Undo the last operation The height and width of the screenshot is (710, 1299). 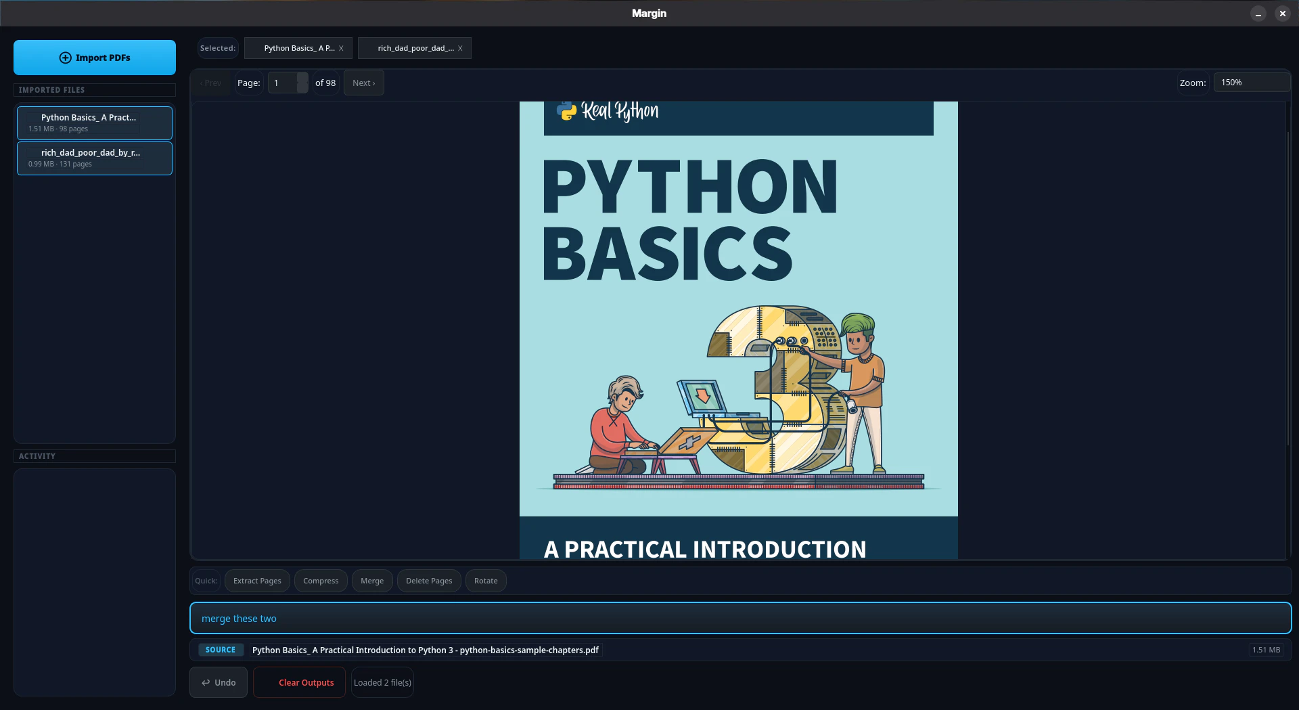pyautogui.click(x=219, y=682)
